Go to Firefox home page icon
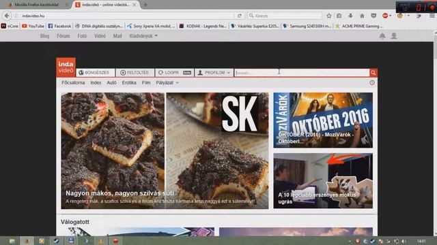Viewport: 437px width, 245px height. tap(362, 16)
